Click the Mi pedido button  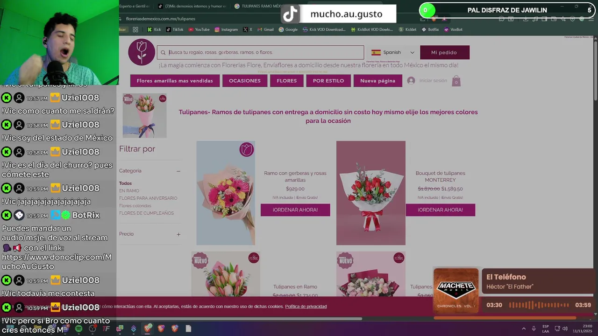pos(444,52)
